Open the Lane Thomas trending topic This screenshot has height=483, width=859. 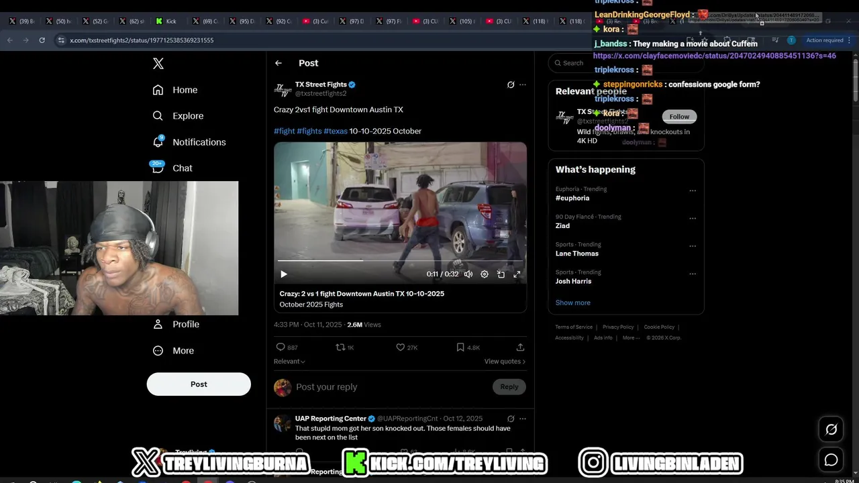pos(577,254)
